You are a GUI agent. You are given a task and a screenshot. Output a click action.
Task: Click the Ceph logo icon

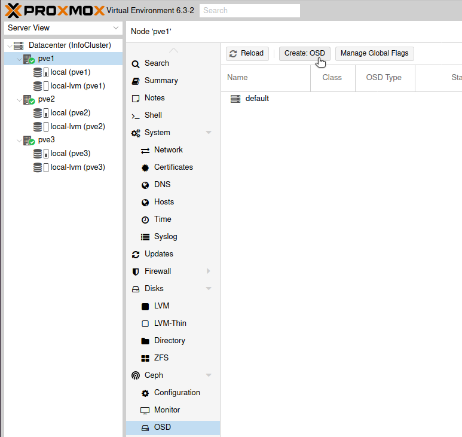[136, 375]
